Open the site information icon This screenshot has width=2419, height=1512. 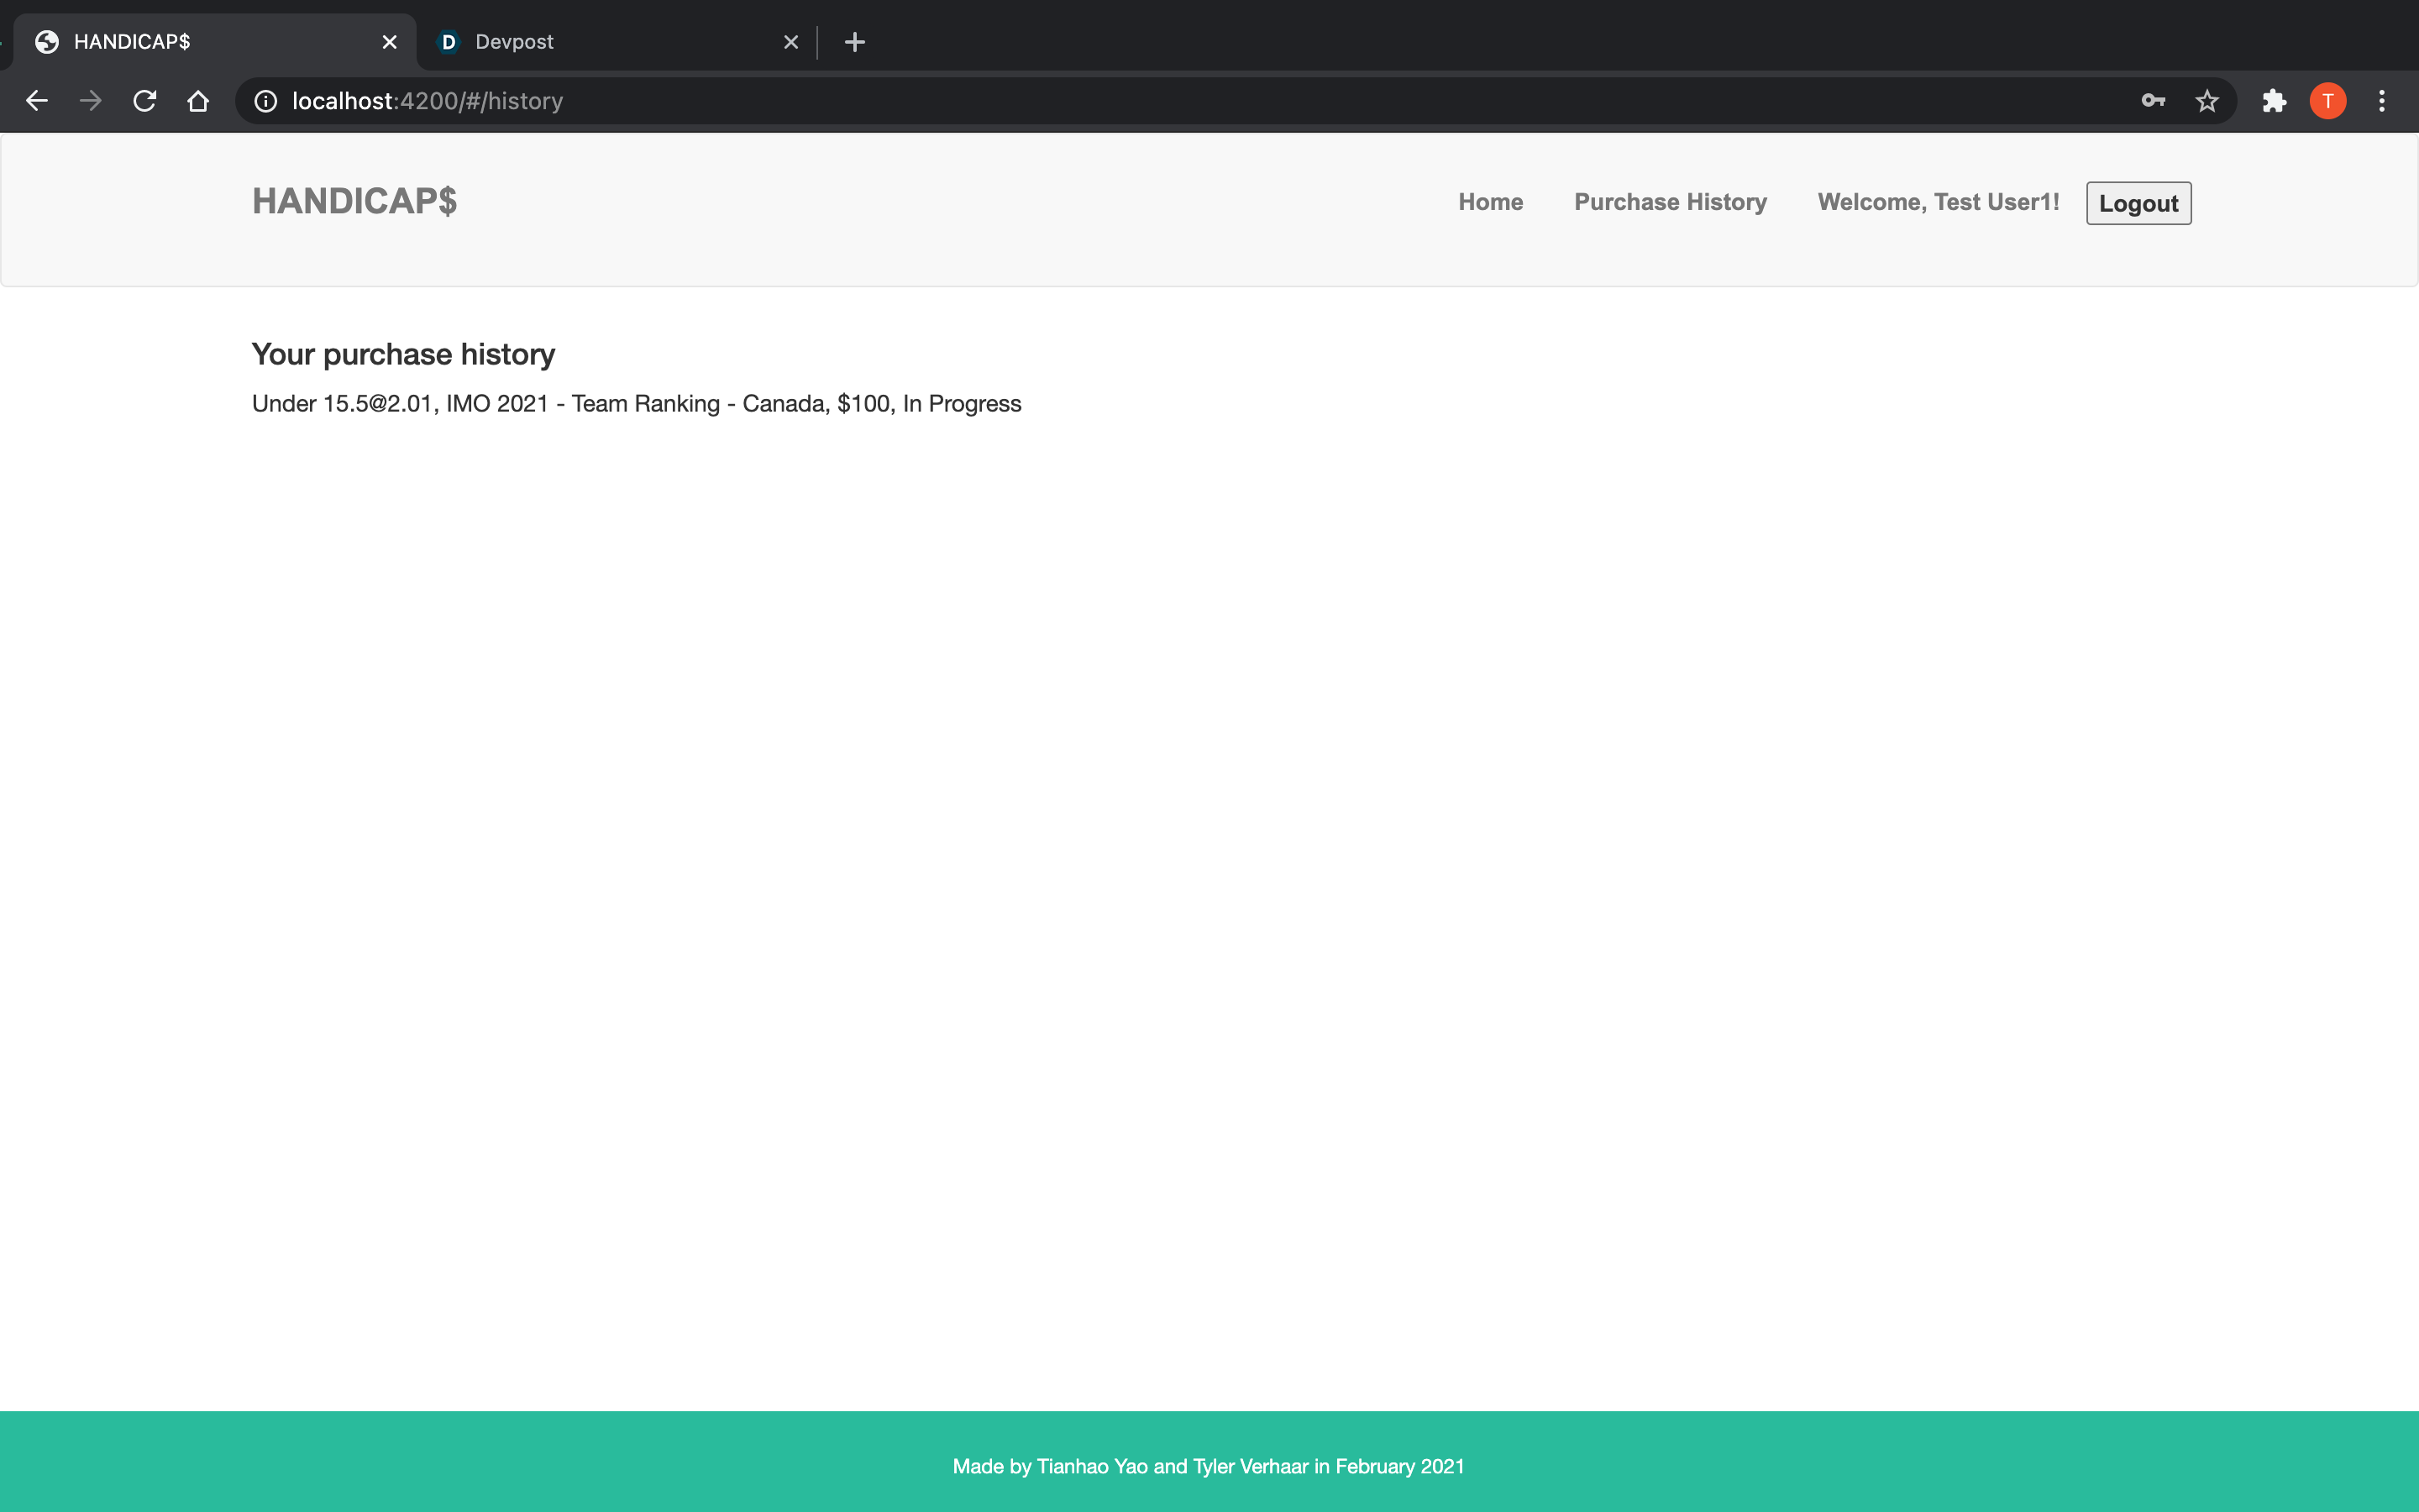coord(265,101)
